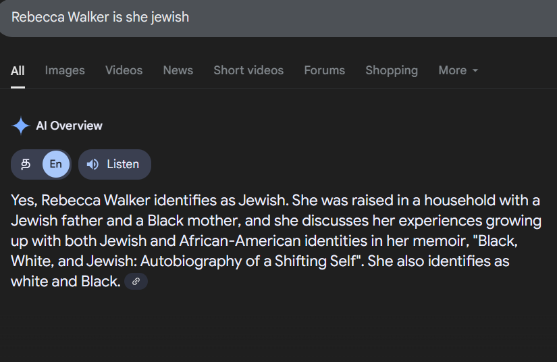557x362 pixels.
Task: Go to the News tab
Action: pyautogui.click(x=178, y=70)
